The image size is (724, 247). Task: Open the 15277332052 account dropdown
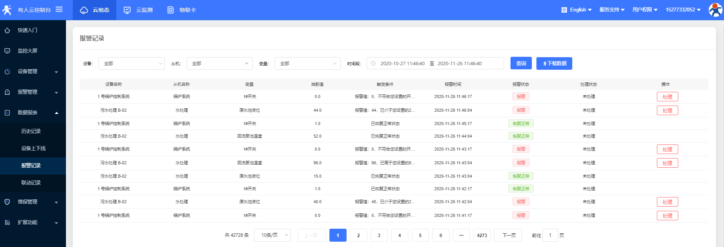point(683,10)
